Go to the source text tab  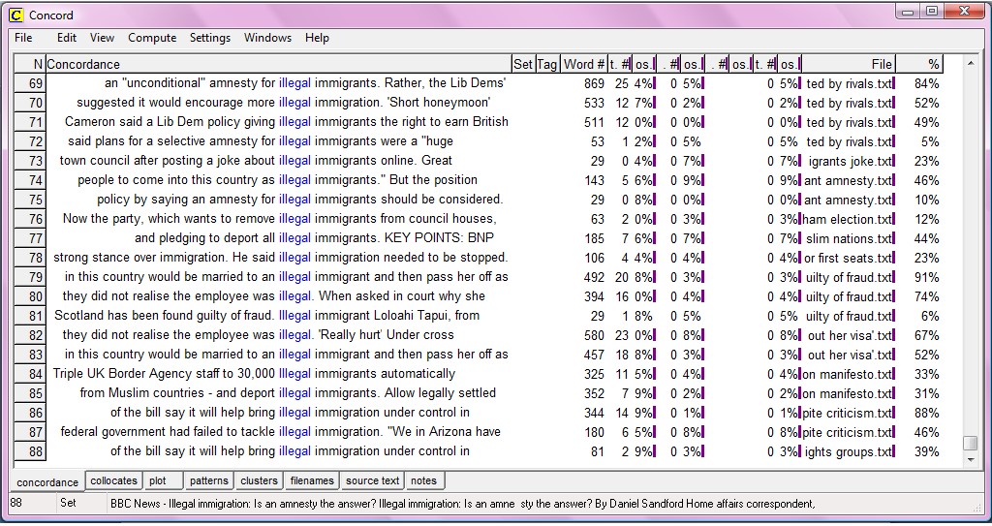(x=372, y=480)
